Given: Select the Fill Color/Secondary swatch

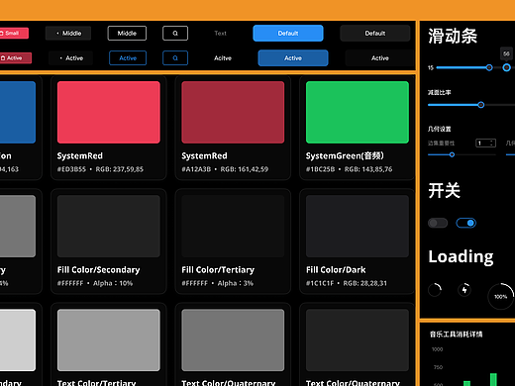Looking at the screenshot, I should 109,226.
